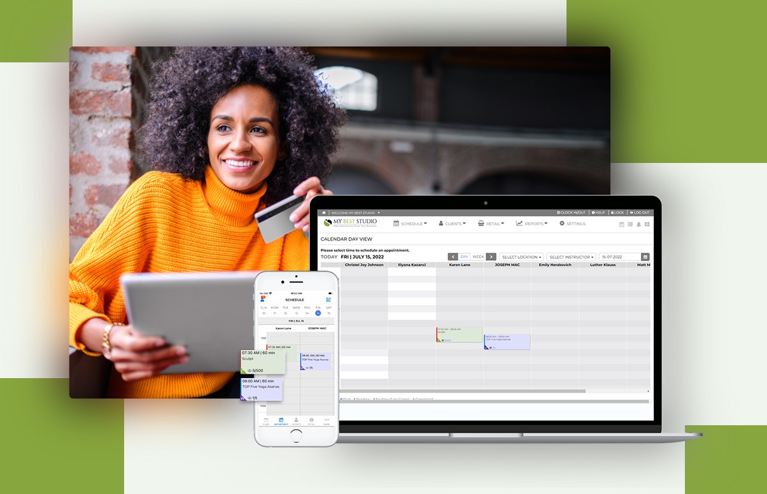
Task: Tap the calendar icon in phone header
Action: click(x=328, y=299)
